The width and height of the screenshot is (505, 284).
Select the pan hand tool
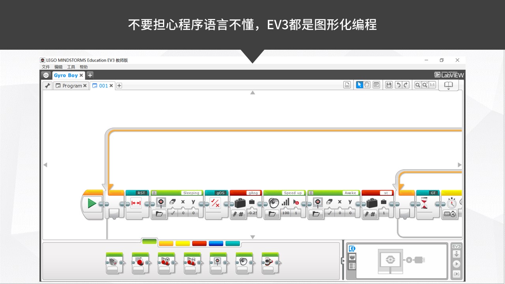coord(367,85)
